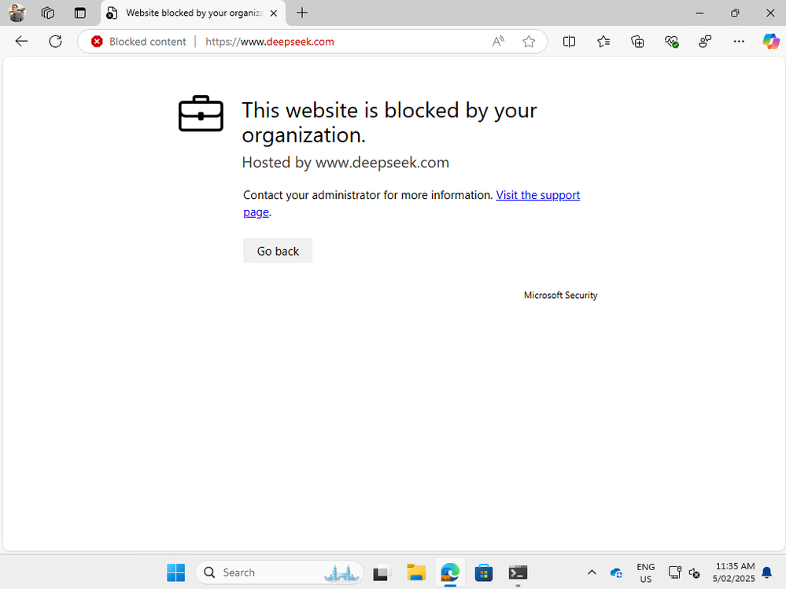View Blocked content site information
Viewport: 786px width, 589px height.
click(x=138, y=42)
